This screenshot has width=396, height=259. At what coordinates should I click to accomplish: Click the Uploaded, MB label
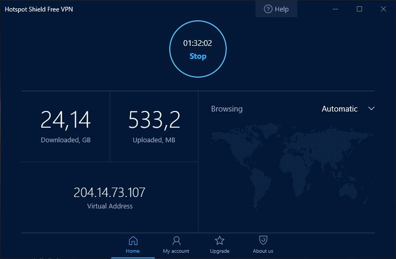(x=154, y=140)
